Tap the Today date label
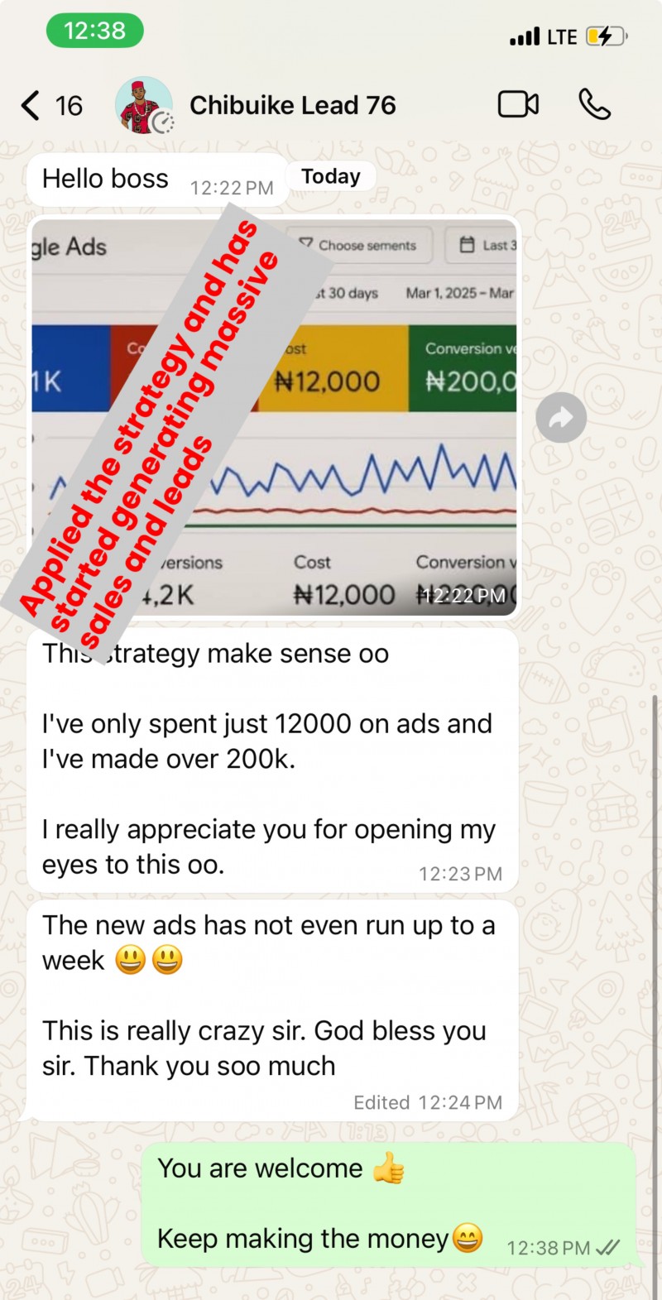Image resolution: width=662 pixels, height=1300 pixels. (x=331, y=176)
